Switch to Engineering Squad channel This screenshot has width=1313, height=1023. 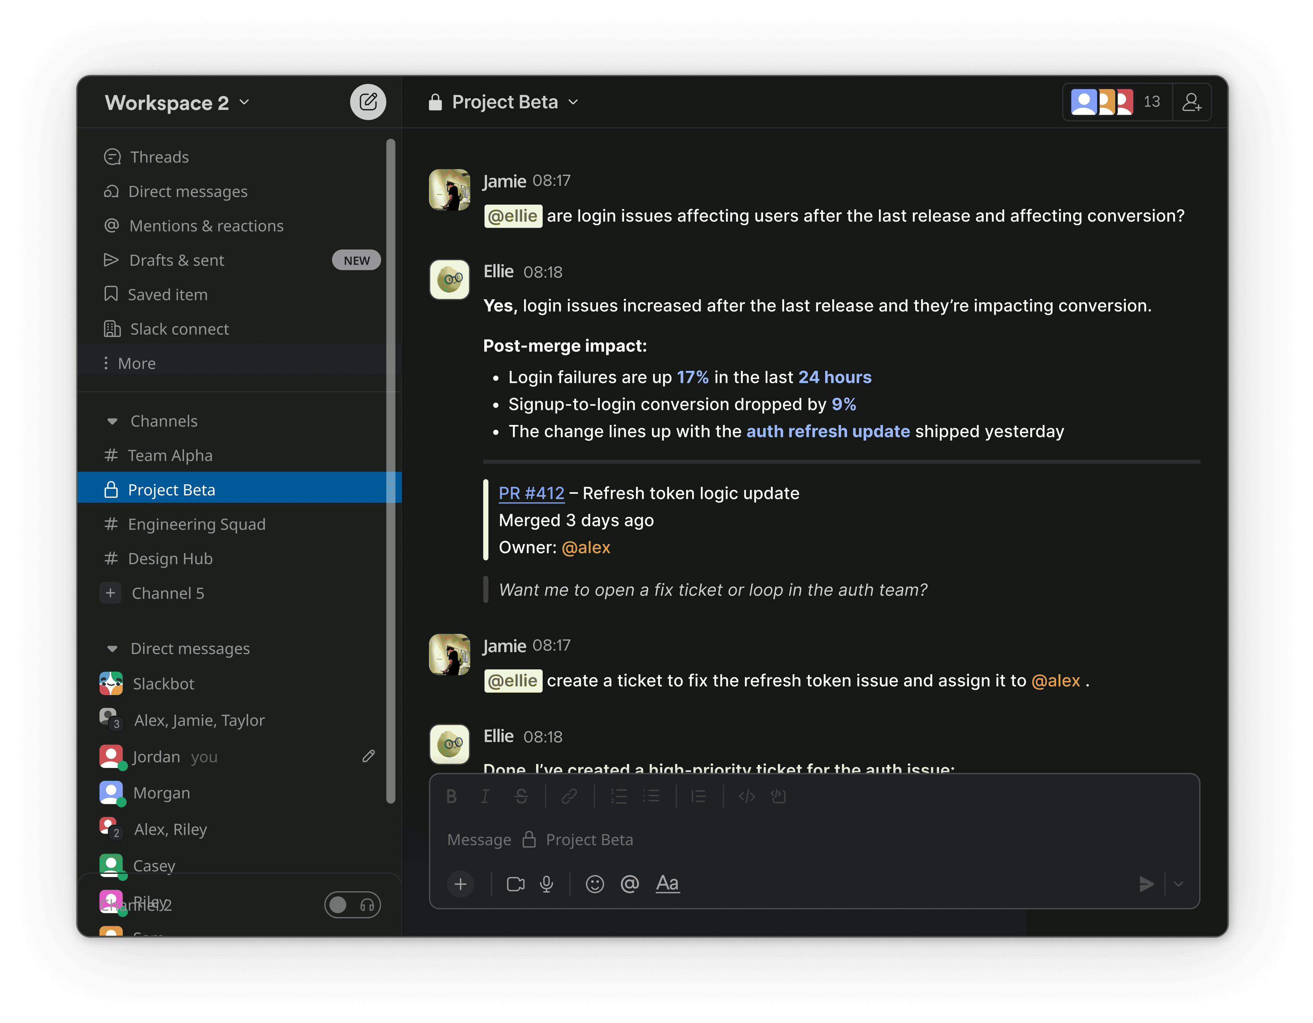click(196, 524)
